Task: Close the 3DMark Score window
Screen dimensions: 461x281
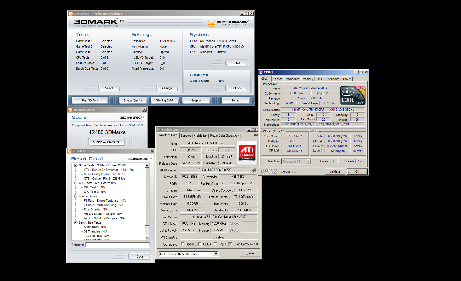Action: tap(144, 110)
